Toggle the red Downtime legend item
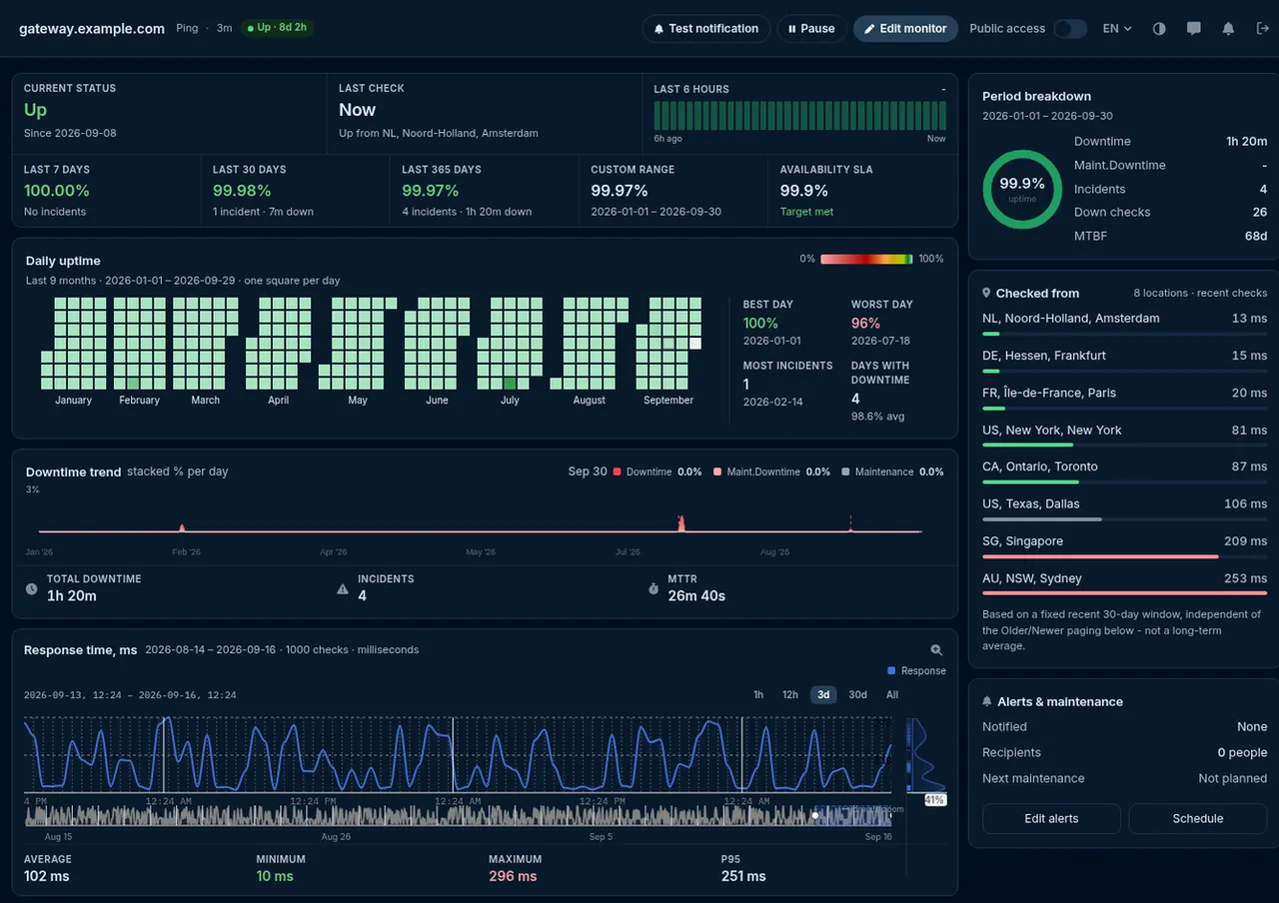 (x=657, y=471)
